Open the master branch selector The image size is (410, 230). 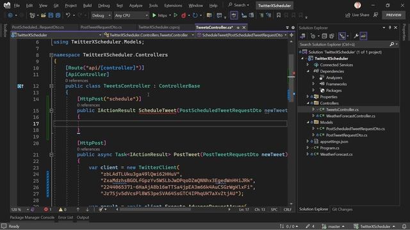click(333, 226)
